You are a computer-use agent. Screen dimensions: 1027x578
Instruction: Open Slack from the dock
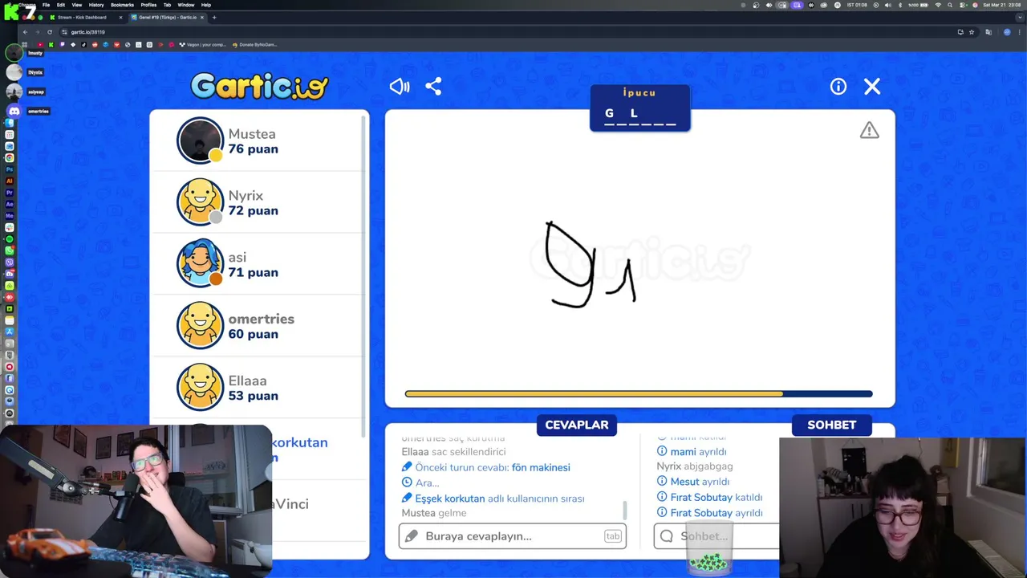point(10,227)
